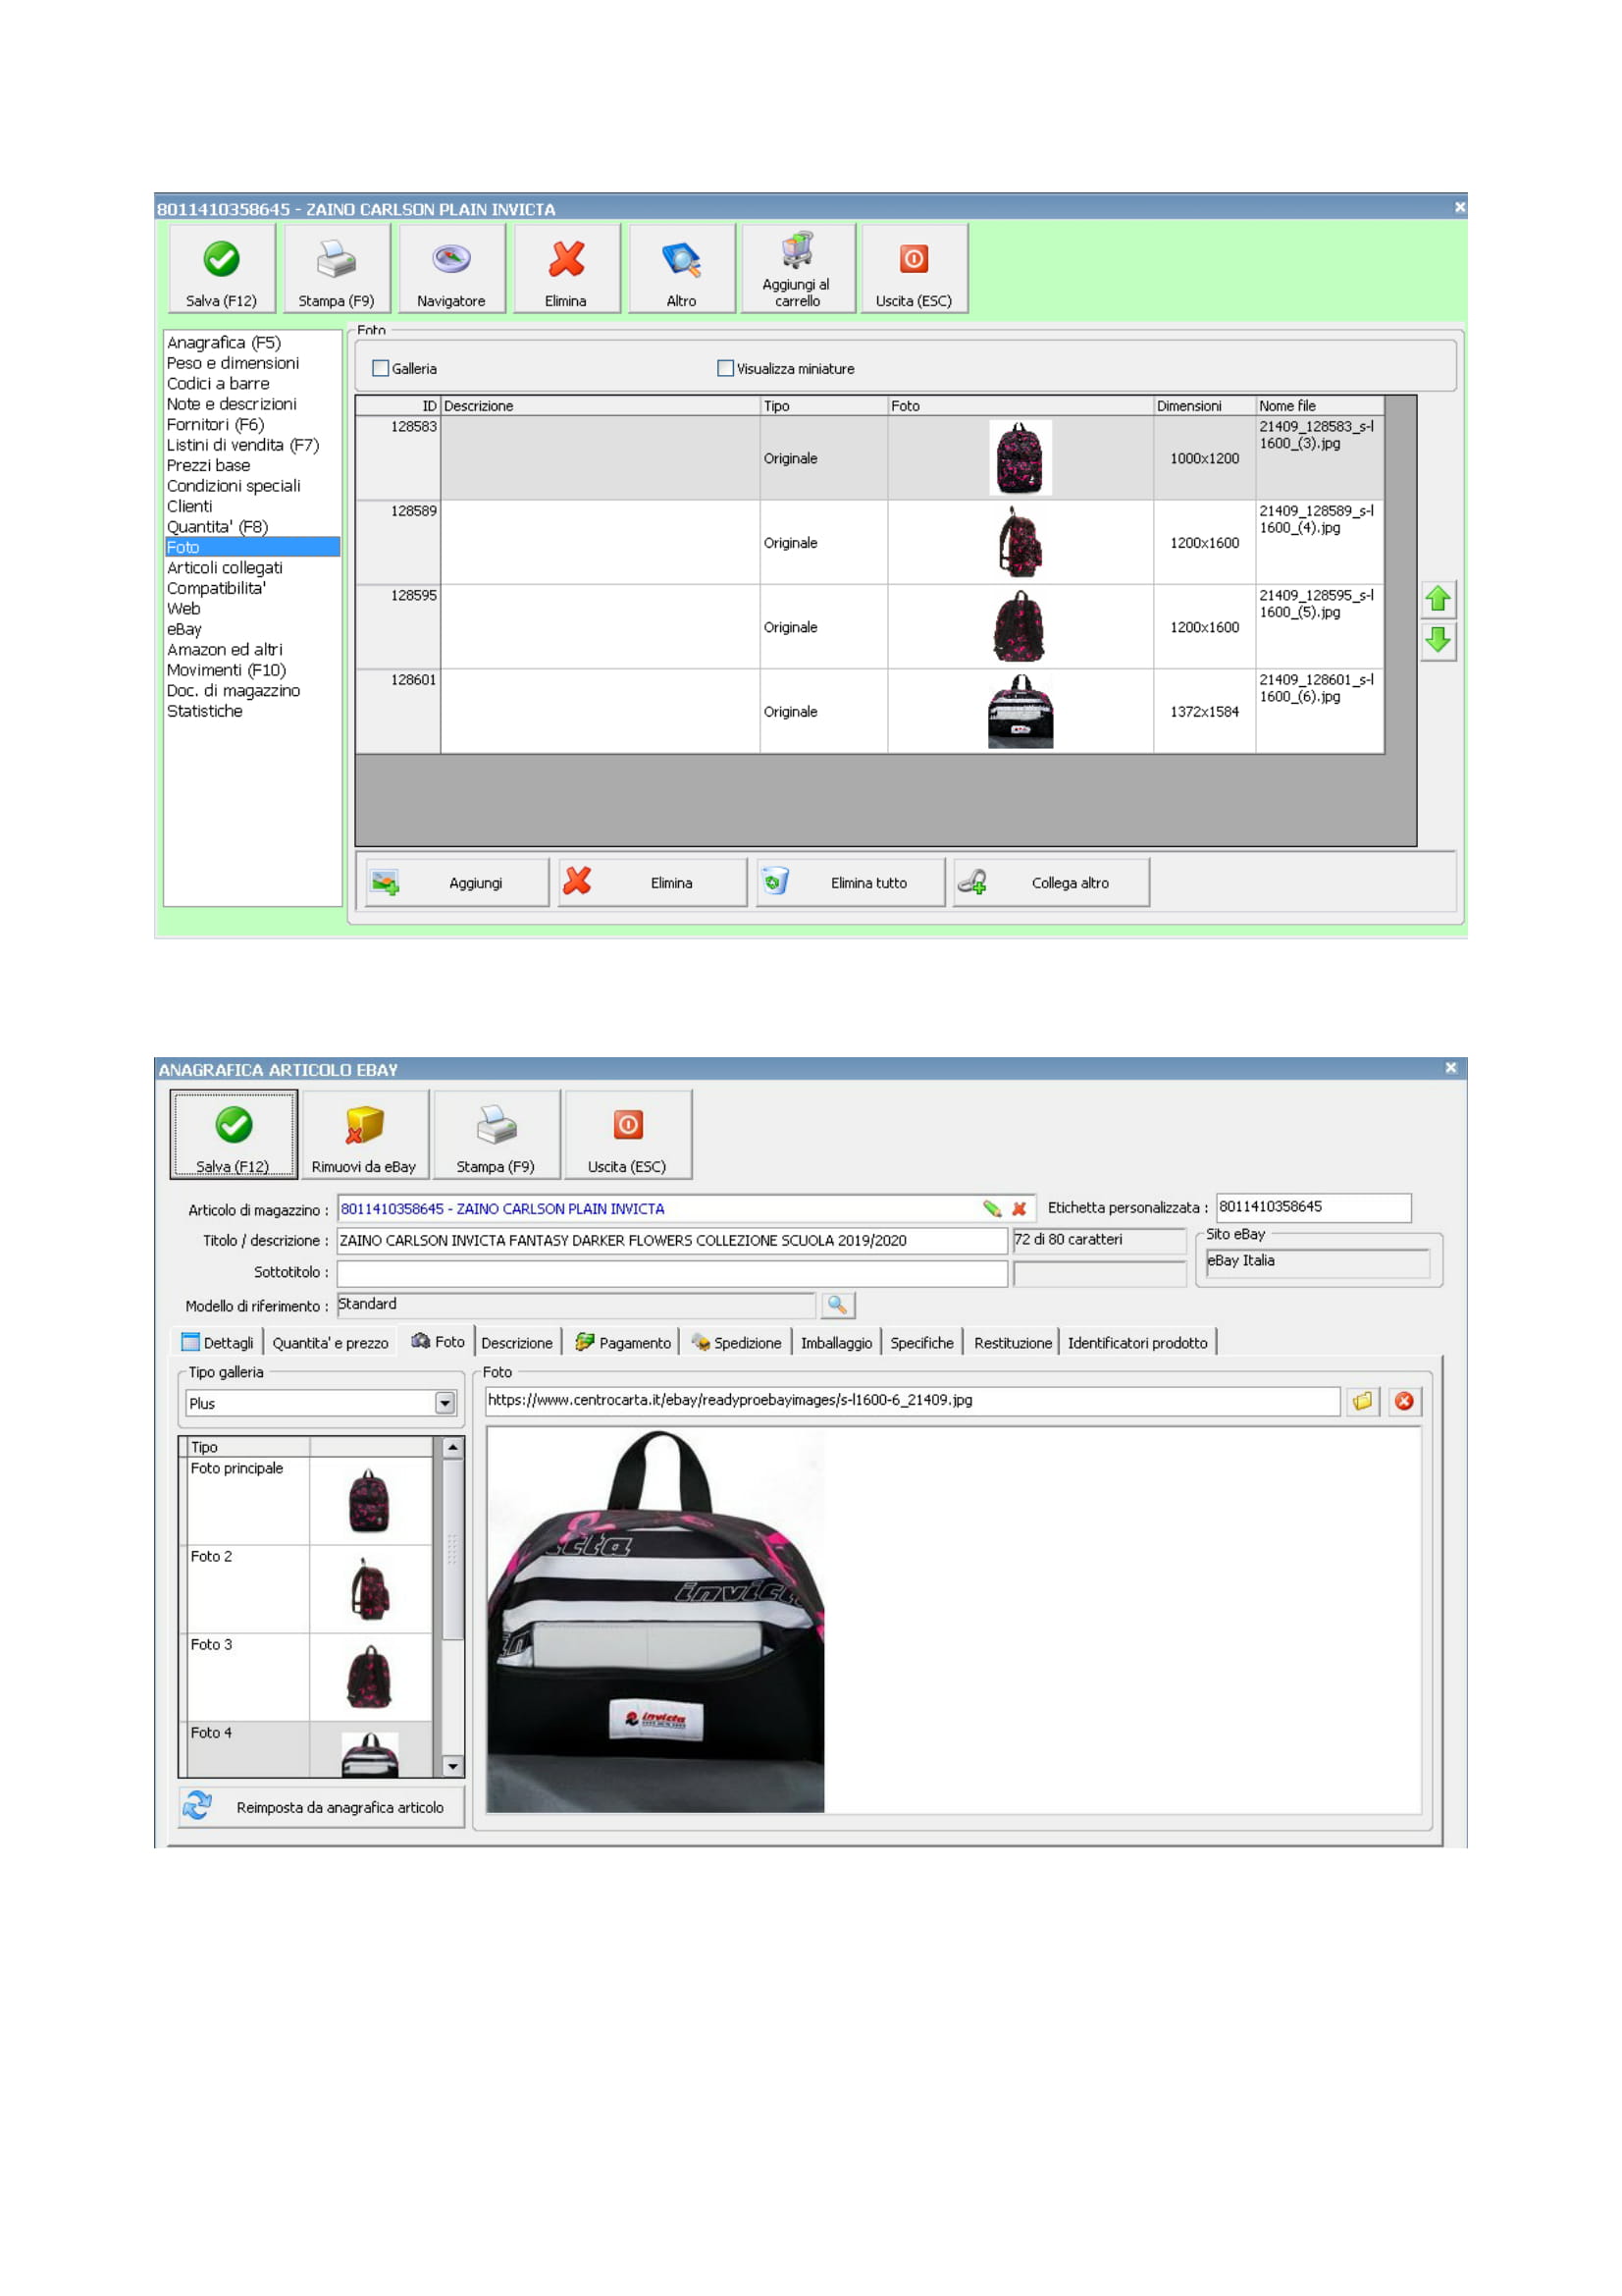Switch to the Dettagli tab
Viewport: 1622px width, 2296px height.
click(x=218, y=1342)
